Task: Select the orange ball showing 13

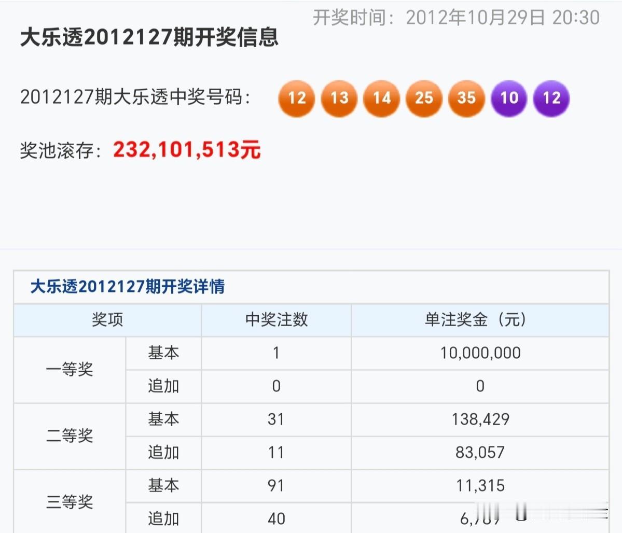Action: coord(339,99)
